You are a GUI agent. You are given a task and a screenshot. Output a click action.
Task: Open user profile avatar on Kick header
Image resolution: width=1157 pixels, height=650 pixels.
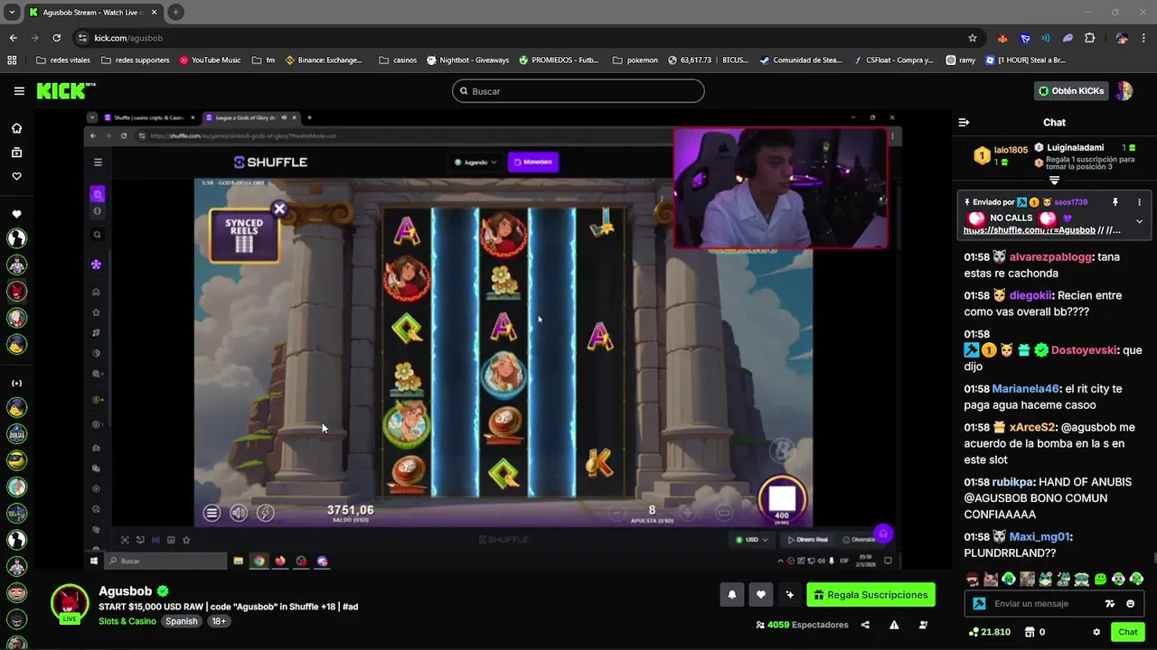click(x=1124, y=91)
